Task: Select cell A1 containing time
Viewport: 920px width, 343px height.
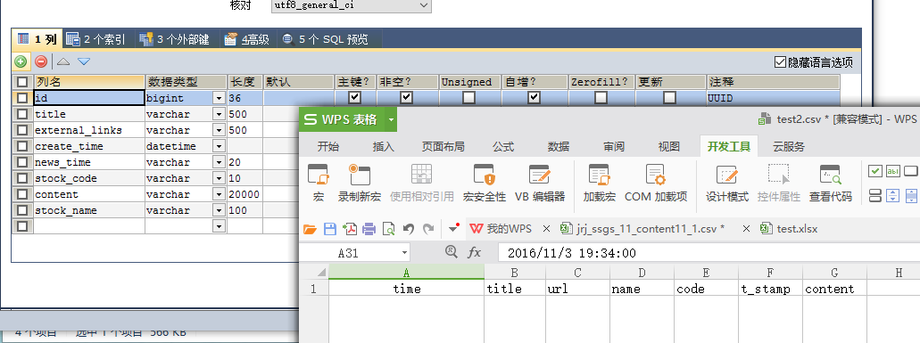Action: click(x=407, y=289)
